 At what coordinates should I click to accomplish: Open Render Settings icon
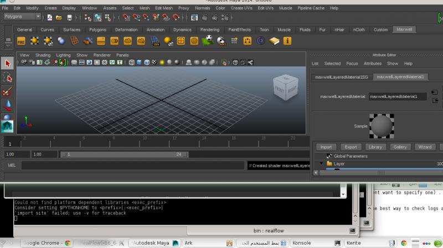(225, 18)
